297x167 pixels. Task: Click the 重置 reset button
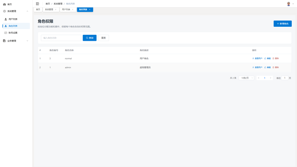click(x=104, y=38)
